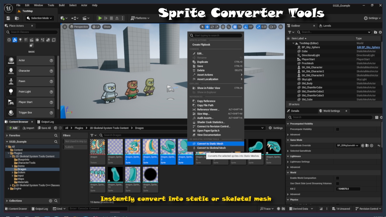Add a new collection with plus icon
Viewport: 386px width, 217px height.
coord(50,201)
